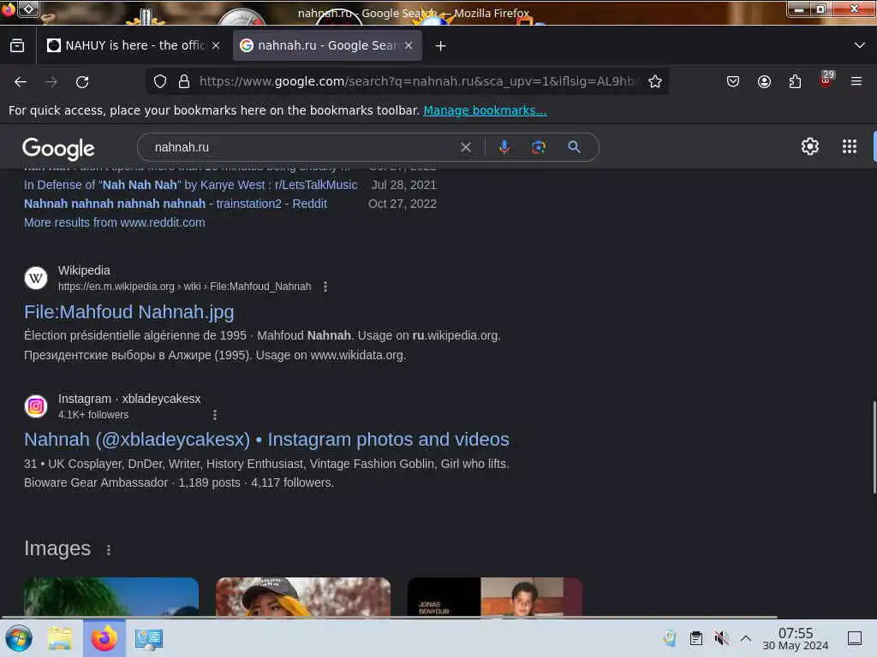The height and width of the screenshot is (657, 877).
Task: Open image thumbnail of person in cap
Action: click(x=303, y=597)
